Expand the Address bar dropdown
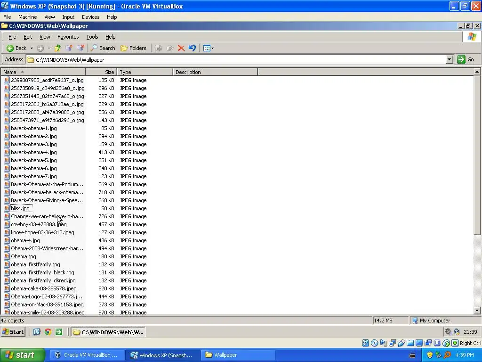The width and height of the screenshot is (482, 362). [449, 59]
